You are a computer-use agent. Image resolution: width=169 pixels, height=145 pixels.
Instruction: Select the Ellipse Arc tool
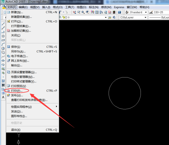pos(3,65)
